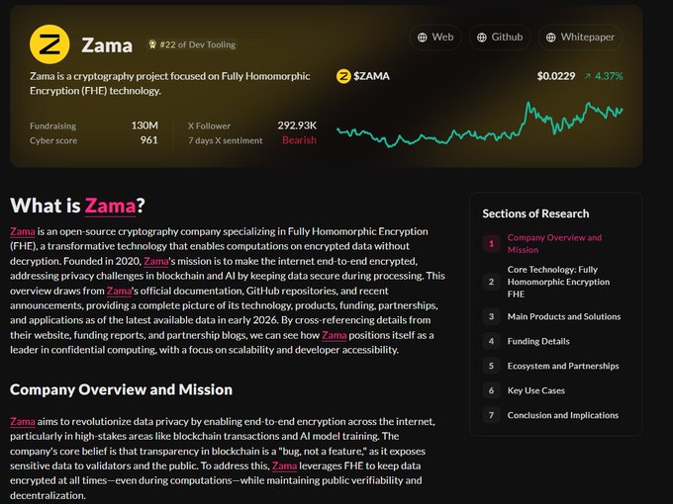This screenshot has height=504, width=673.
Task: Click the Bearish sentiment value
Action: coord(299,140)
